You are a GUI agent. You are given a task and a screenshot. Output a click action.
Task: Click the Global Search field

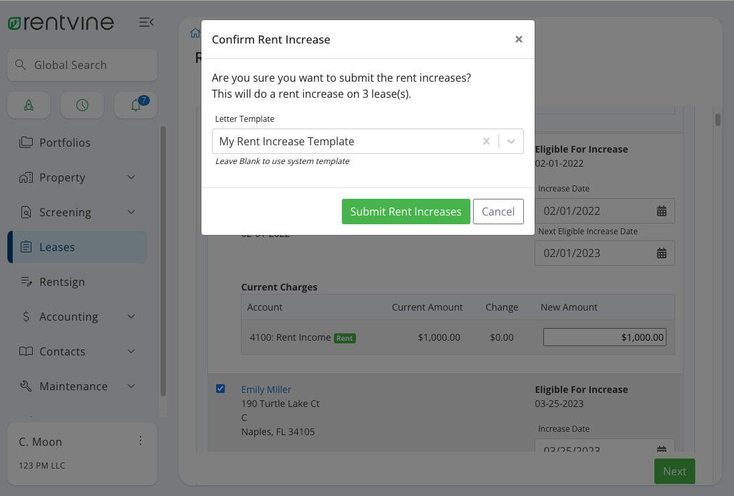82,65
